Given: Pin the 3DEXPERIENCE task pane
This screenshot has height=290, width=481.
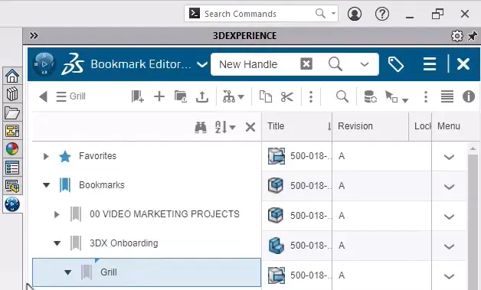Looking at the screenshot, I should pos(473,36).
